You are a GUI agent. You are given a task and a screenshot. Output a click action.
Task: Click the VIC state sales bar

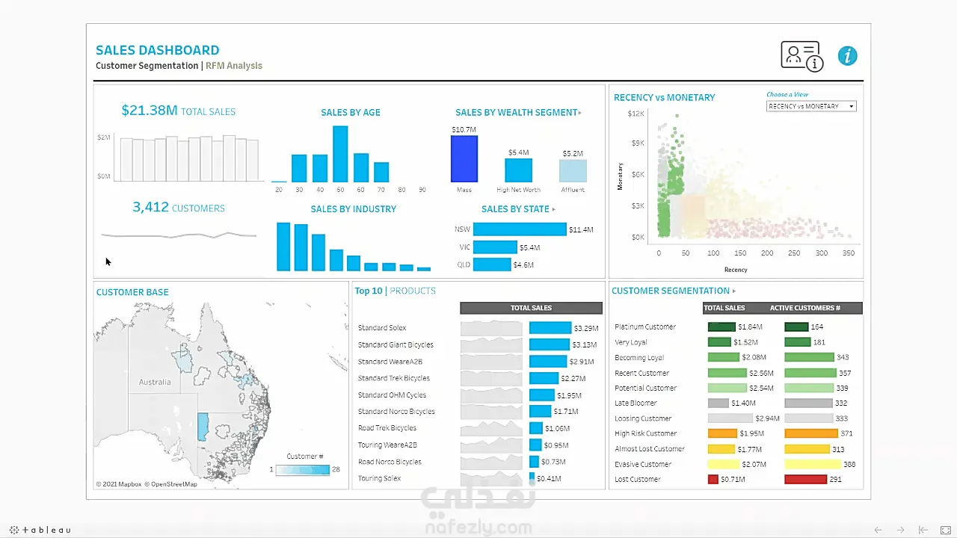(495, 247)
